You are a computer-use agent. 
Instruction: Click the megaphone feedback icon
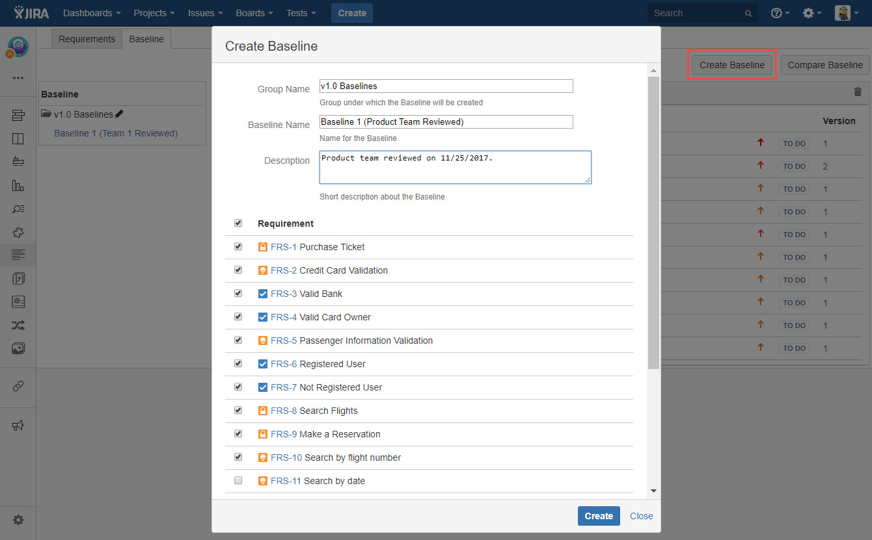(x=18, y=426)
